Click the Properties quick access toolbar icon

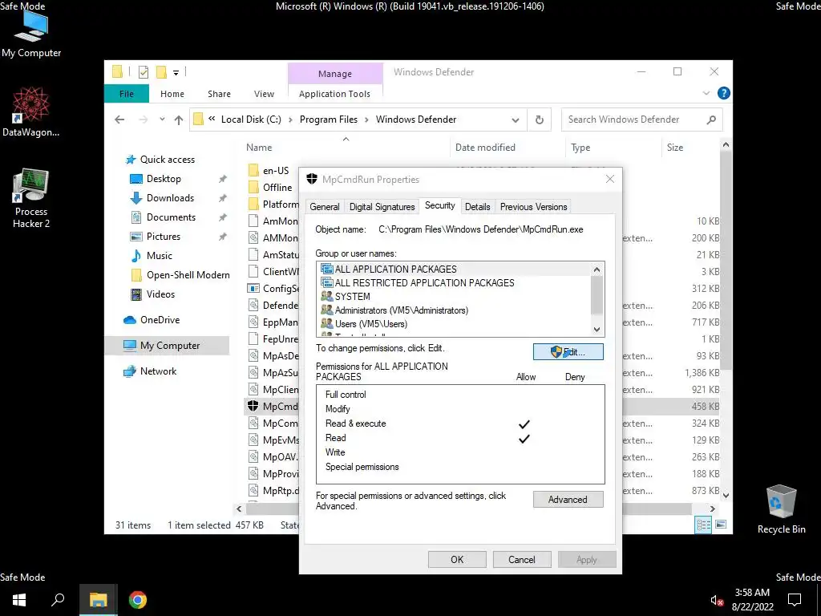point(144,72)
